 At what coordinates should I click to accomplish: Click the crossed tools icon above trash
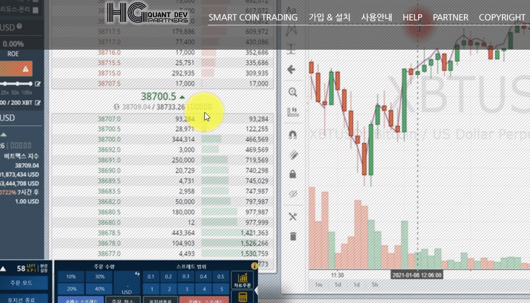click(x=292, y=216)
